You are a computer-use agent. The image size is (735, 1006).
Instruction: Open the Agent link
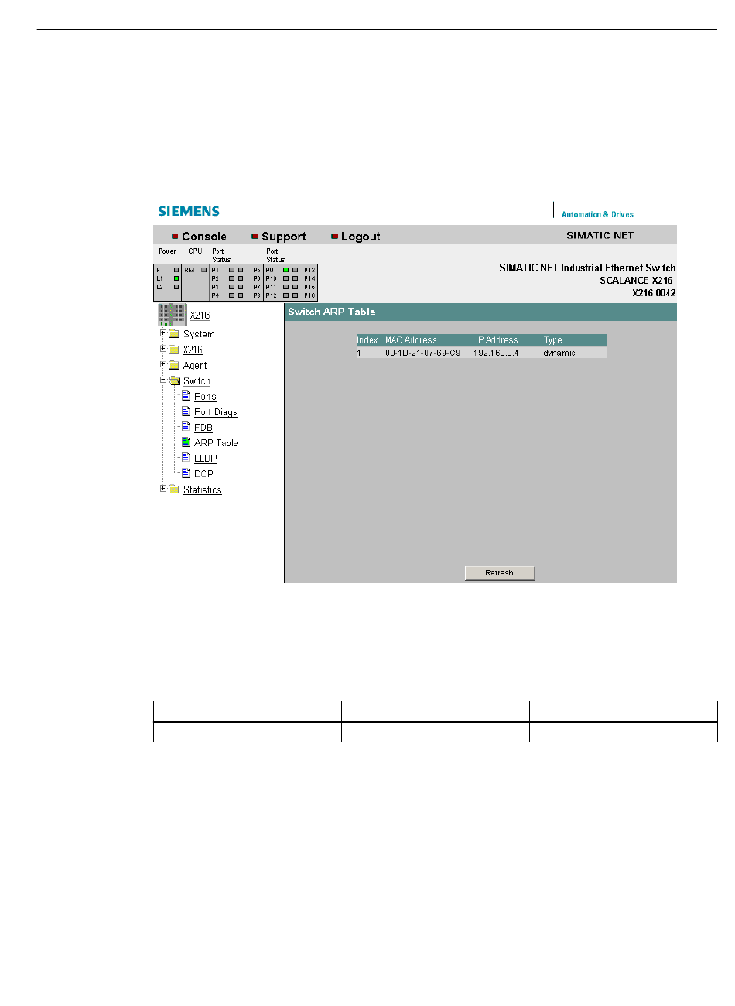point(195,366)
